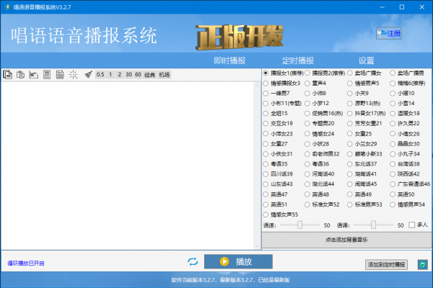Screen dimensions: 433x288
Task: Click the text area scrollbar down arrow
Action: pos(257,246)
